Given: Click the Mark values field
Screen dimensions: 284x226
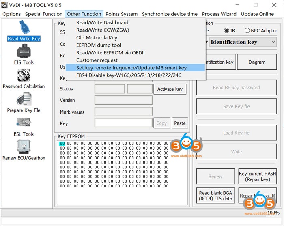Looking at the screenshot, I should [123, 112].
